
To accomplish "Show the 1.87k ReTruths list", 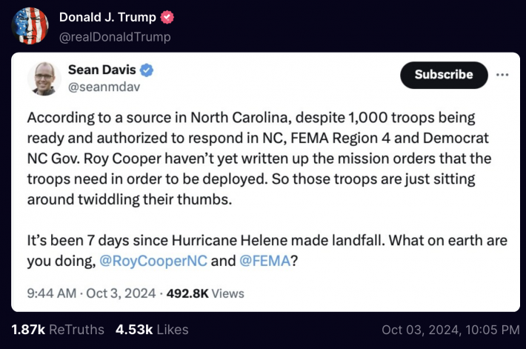I will 58,329.
